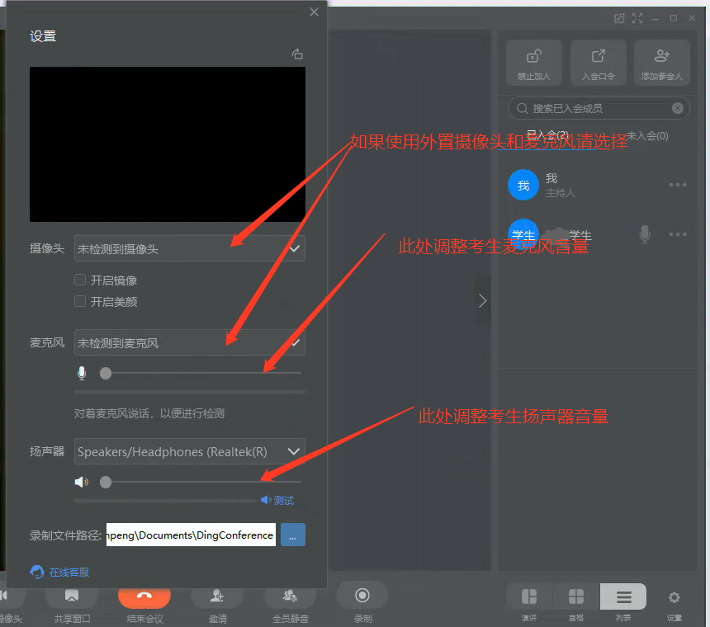The width and height of the screenshot is (710, 627).
Task: Click the red end meeting button
Action: coord(144,596)
